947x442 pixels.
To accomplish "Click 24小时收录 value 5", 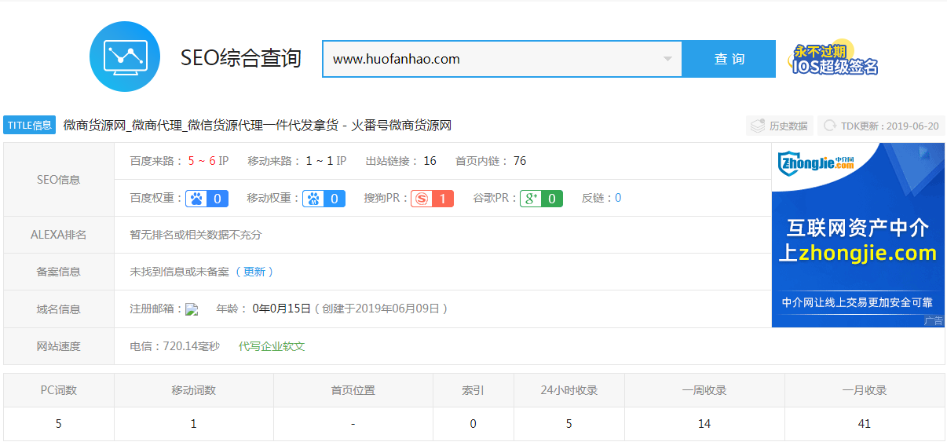I will 569,424.
